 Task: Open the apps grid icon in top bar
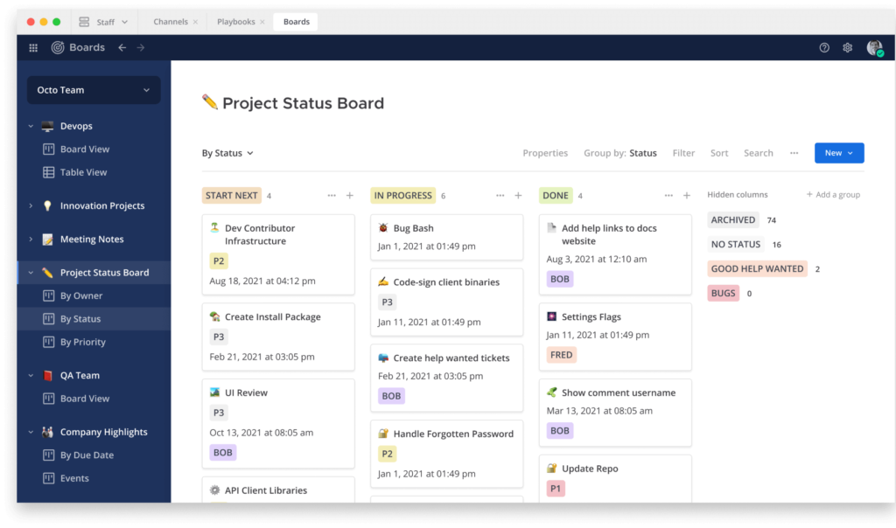[x=32, y=47]
